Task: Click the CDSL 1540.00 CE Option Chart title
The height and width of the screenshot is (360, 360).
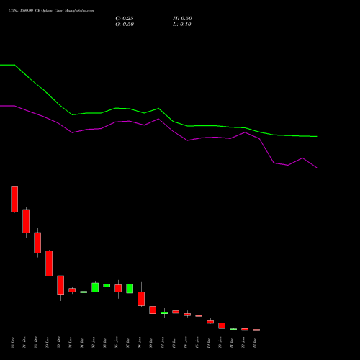Action: click(51, 11)
